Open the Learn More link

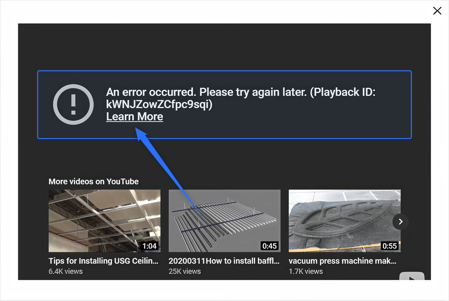tap(134, 116)
